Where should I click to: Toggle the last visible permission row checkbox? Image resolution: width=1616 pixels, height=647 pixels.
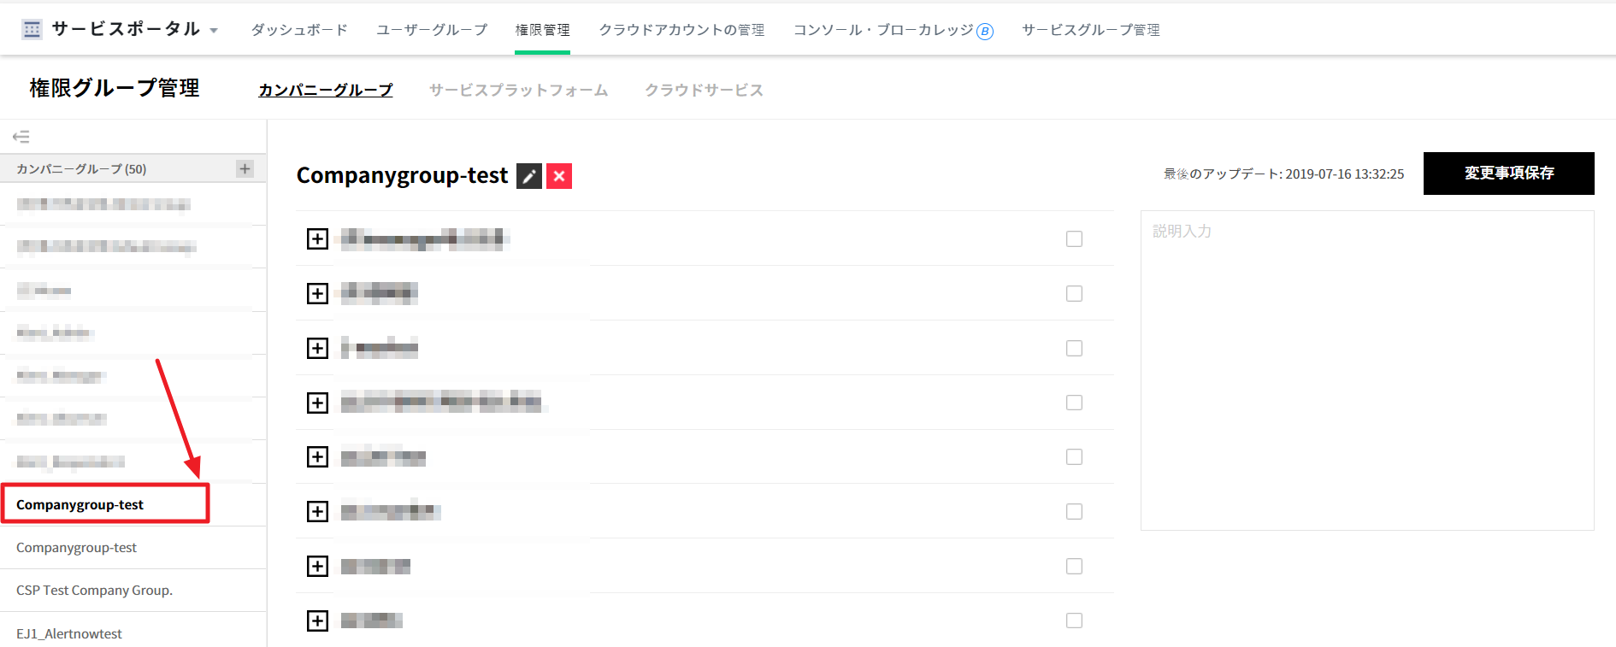1074,621
